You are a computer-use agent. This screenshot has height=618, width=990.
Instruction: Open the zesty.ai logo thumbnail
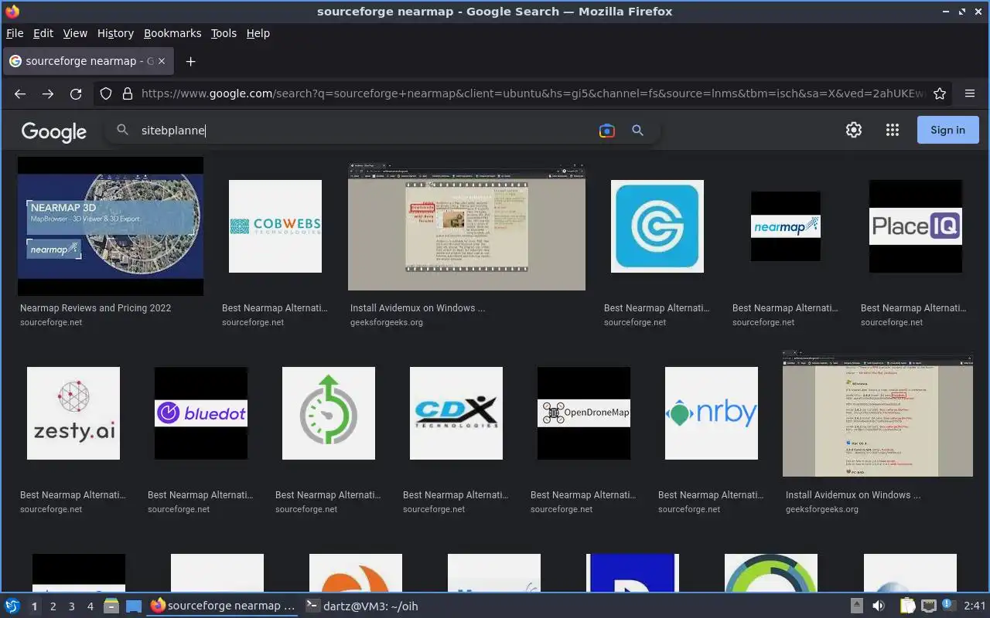pyautogui.click(x=73, y=413)
